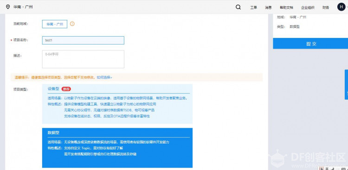Open the 消息 menu
348x170 pixels.
(268, 7)
